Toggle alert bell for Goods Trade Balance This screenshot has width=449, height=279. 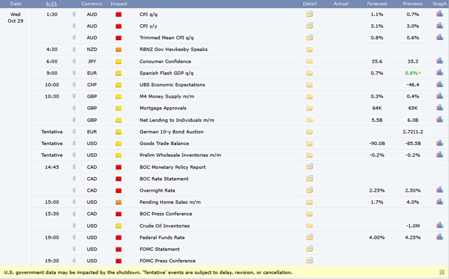[x=74, y=143]
